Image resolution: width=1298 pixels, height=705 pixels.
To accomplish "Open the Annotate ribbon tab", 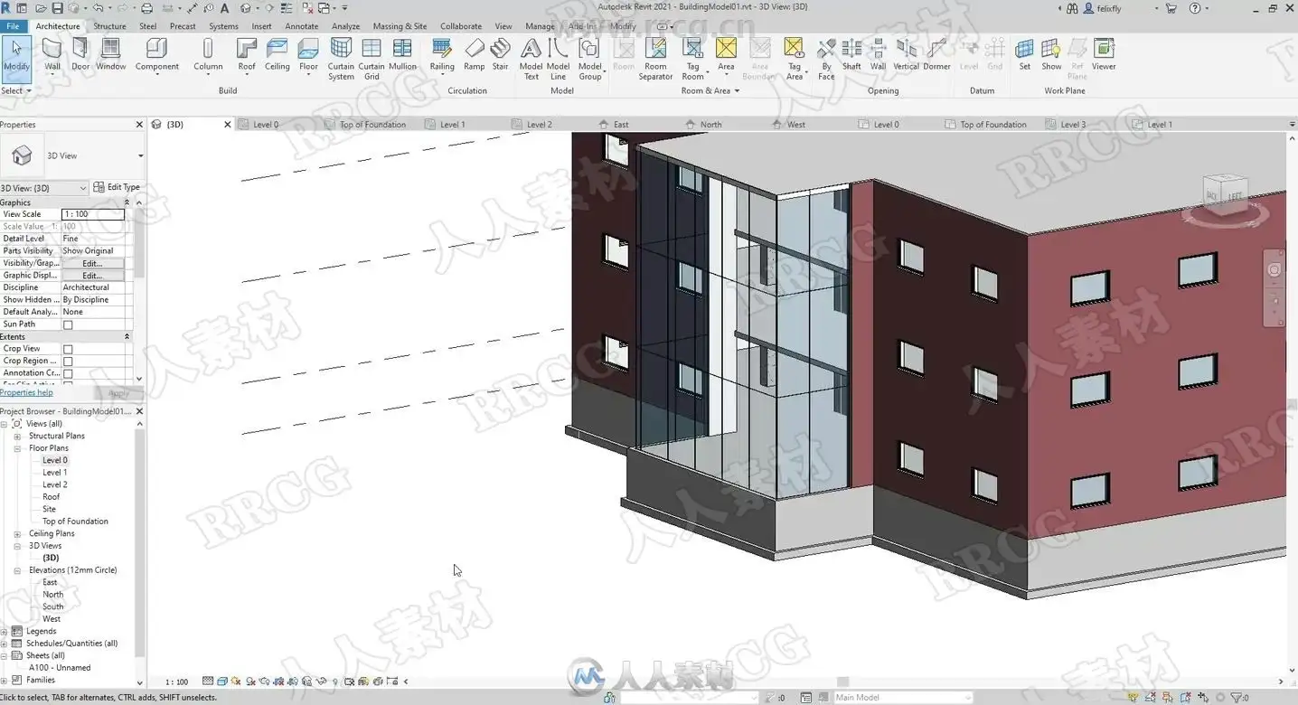I will pos(302,26).
